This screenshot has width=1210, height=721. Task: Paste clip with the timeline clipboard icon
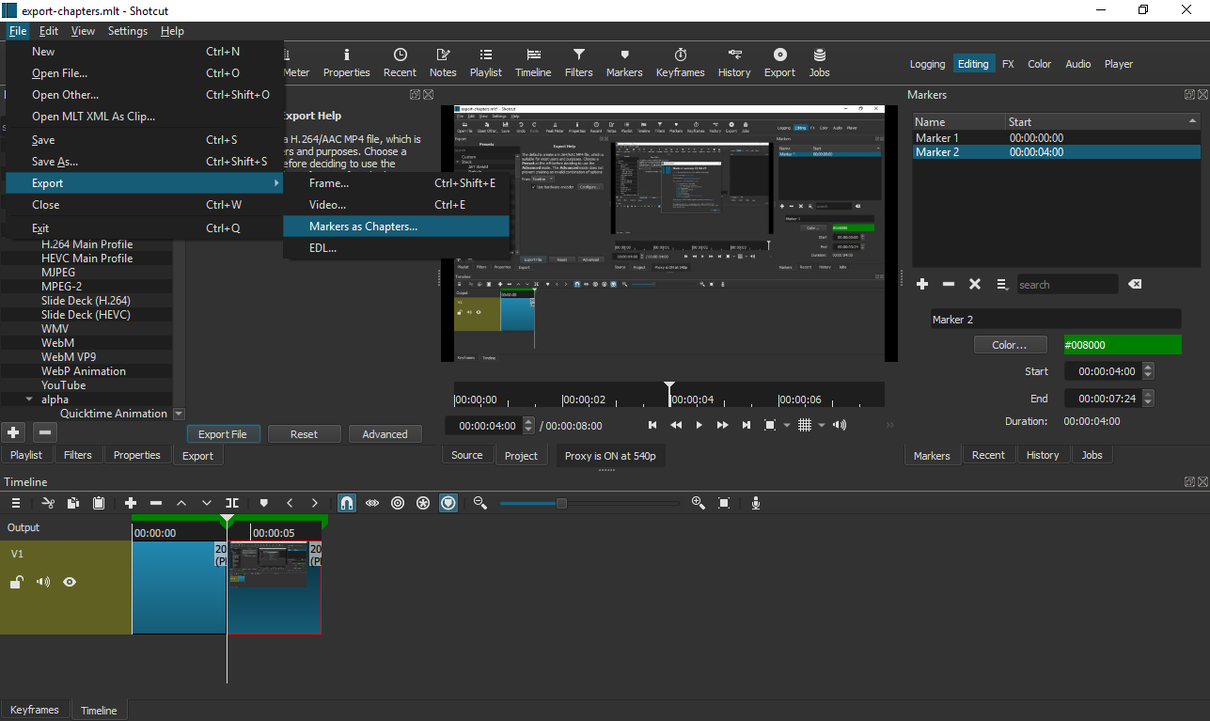pyautogui.click(x=99, y=503)
